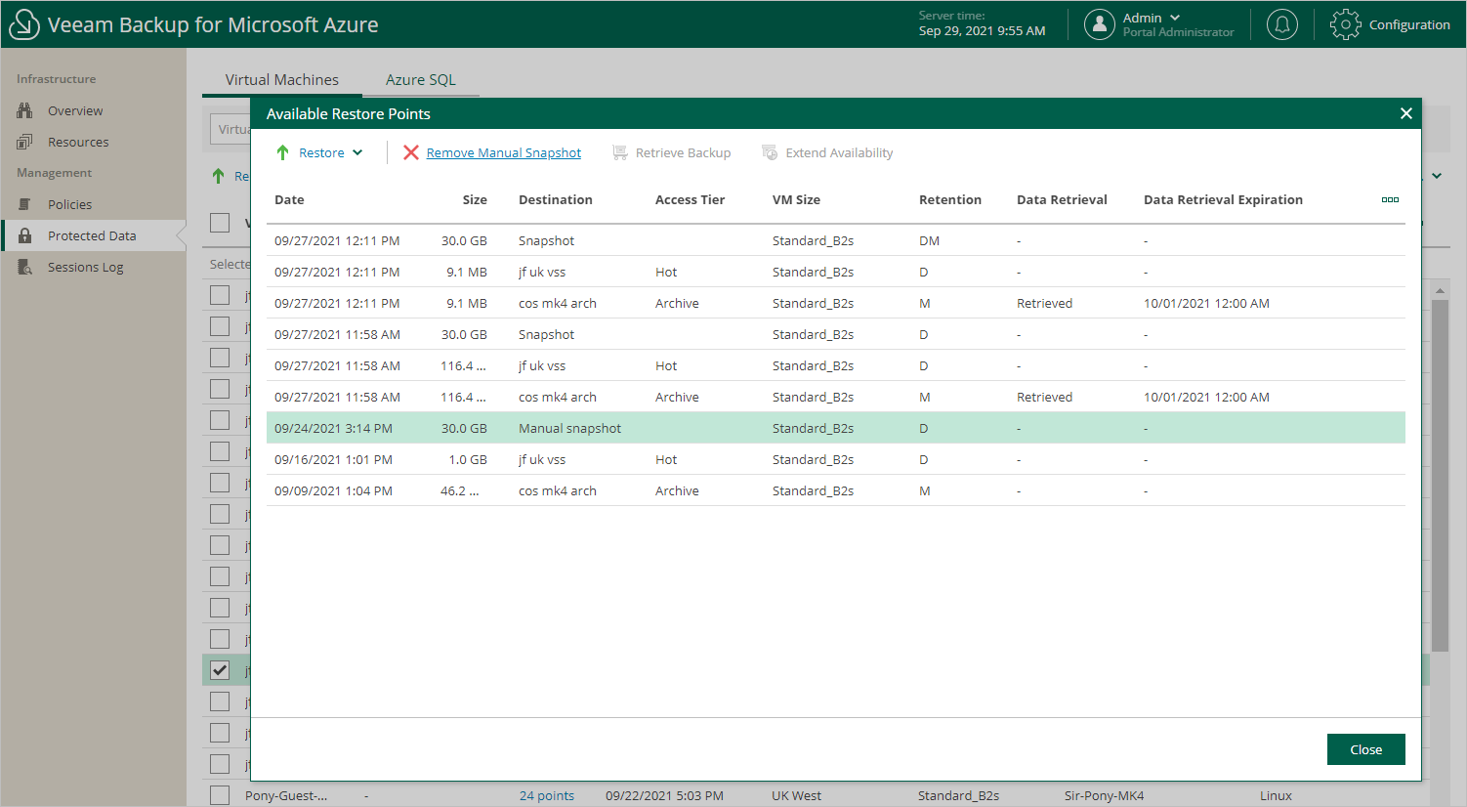The width and height of the screenshot is (1467, 807).
Task: Click the Policies sidebar icon
Action: tap(24, 204)
